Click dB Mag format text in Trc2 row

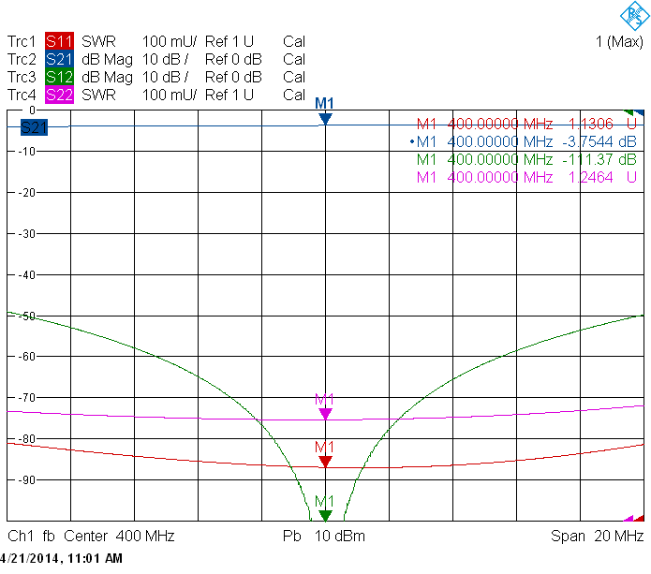[107, 60]
